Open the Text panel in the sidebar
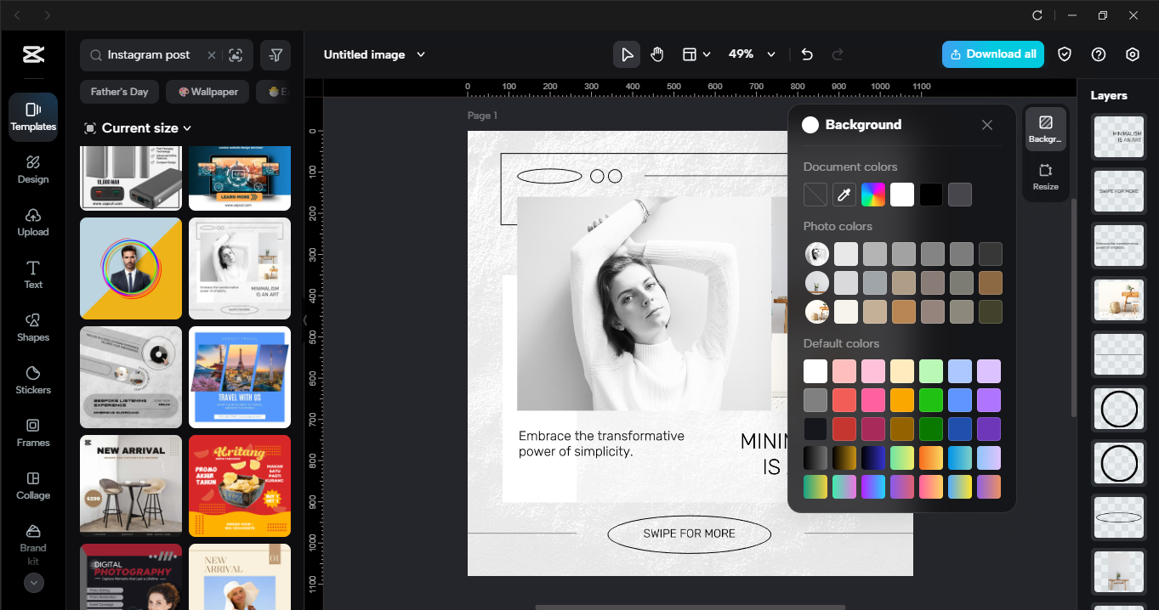The height and width of the screenshot is (610, 1159). [x=32, y=276]
